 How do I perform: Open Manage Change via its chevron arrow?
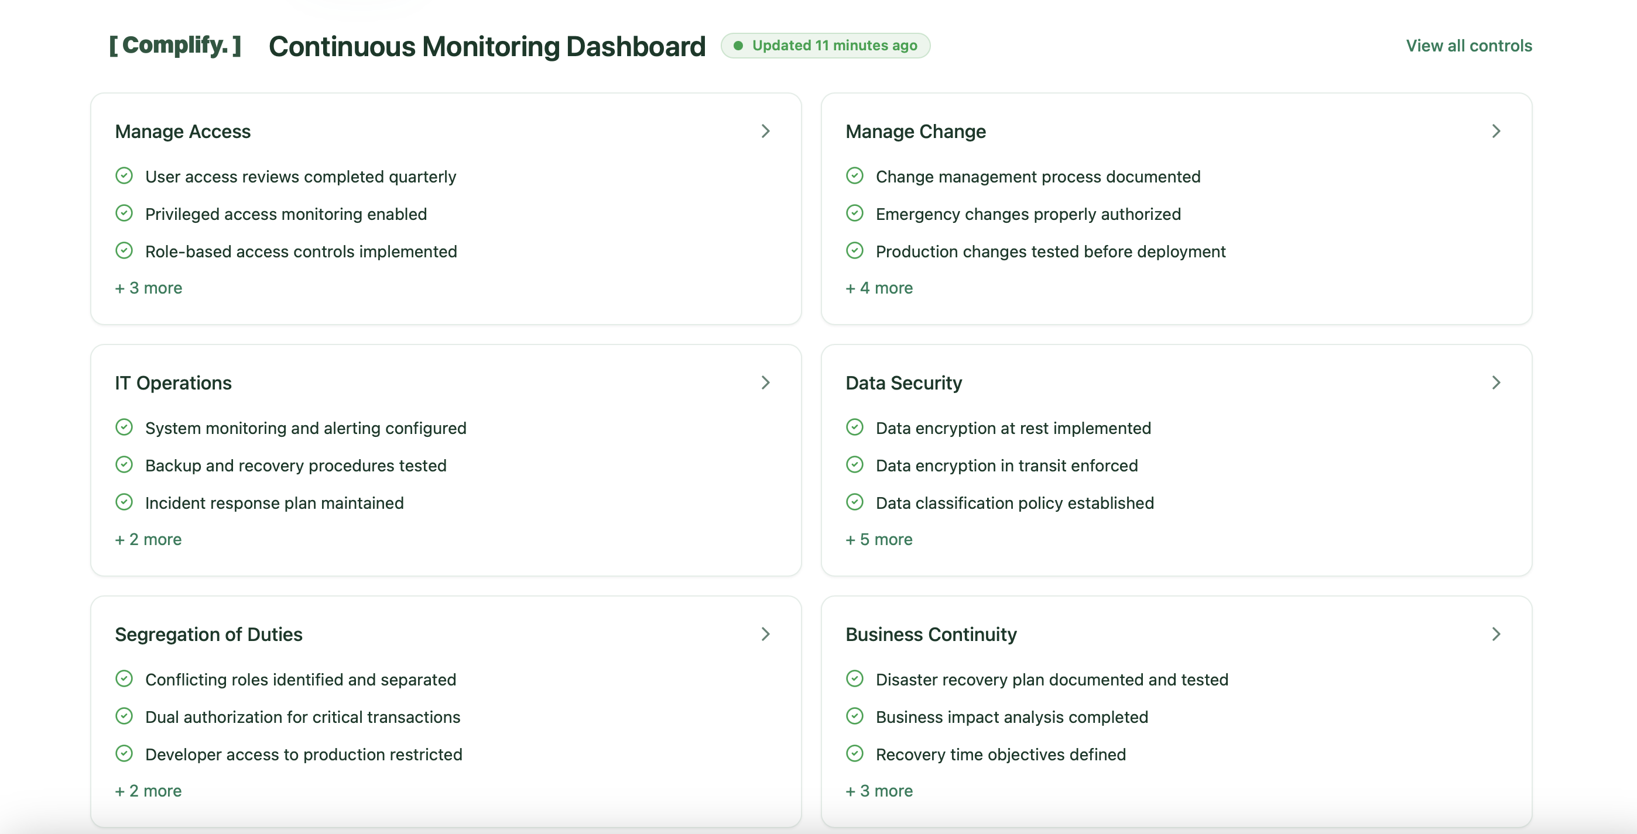(x=1496, y=131)
